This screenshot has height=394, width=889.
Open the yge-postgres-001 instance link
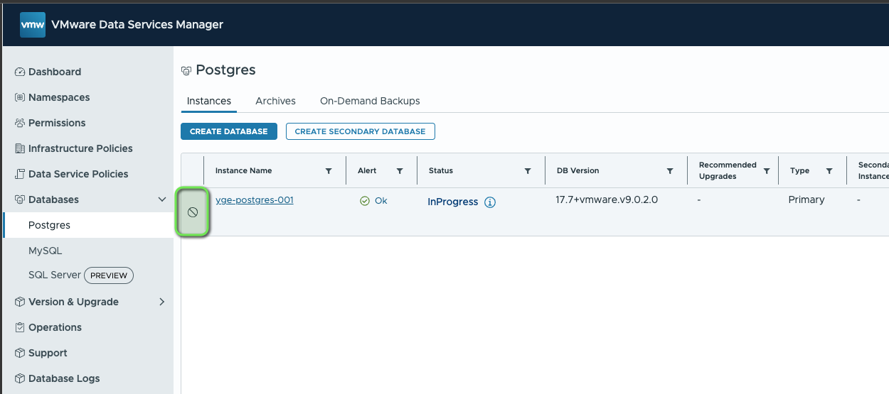(x=255, y=200)
